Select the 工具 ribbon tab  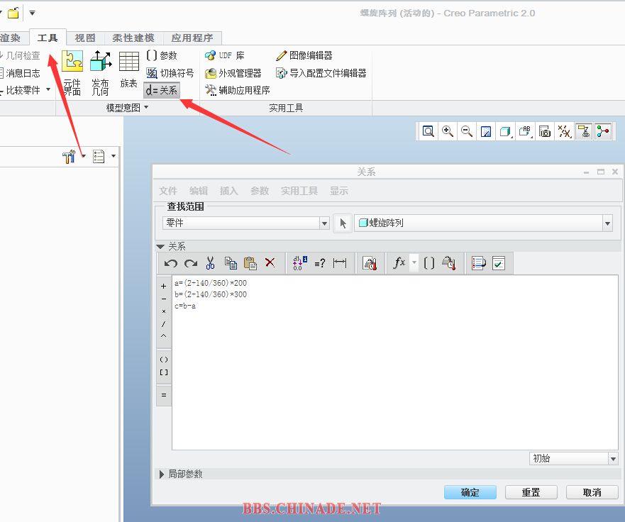tap(48, 38)
